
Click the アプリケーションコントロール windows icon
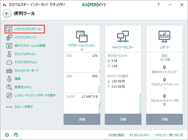coord(82,36)
